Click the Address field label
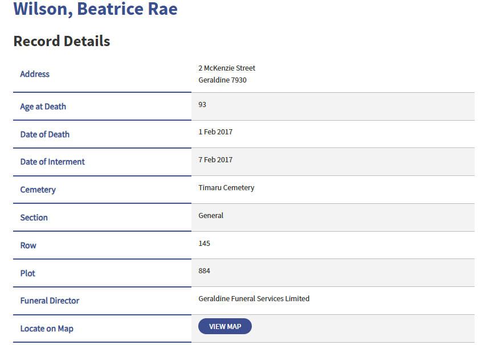 35,74
